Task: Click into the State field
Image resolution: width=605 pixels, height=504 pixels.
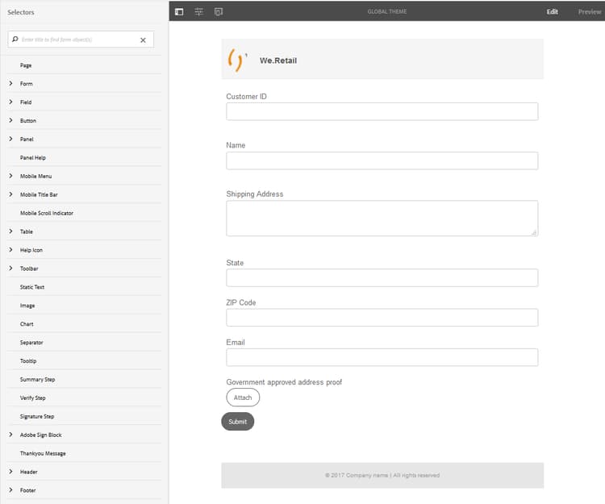Action: pos(382,277)
